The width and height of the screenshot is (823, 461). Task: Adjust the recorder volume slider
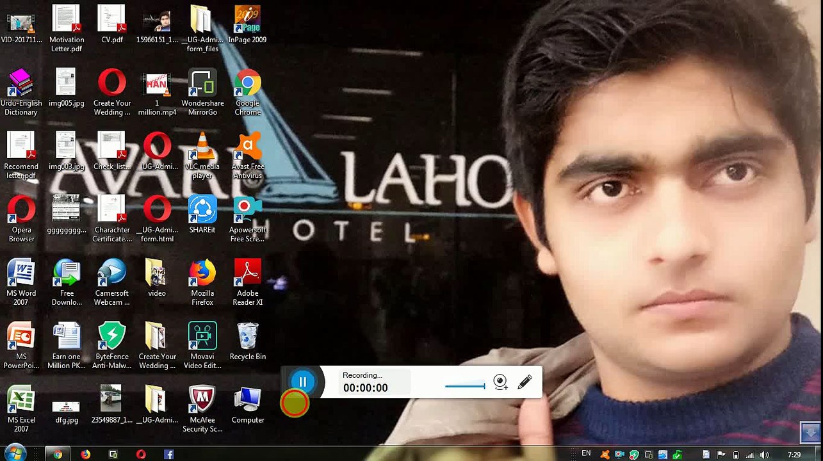(465, 385)
